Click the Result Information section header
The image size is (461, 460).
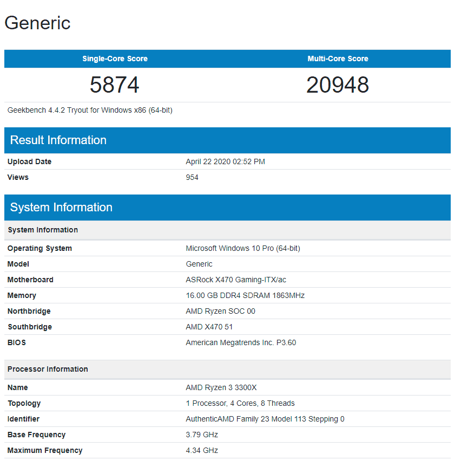227,140
